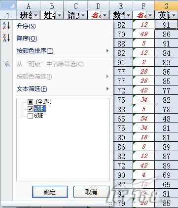Screen dimensions: 178x208
Task: Uncheck the 5班 filter checkbox
Action: 30,109
